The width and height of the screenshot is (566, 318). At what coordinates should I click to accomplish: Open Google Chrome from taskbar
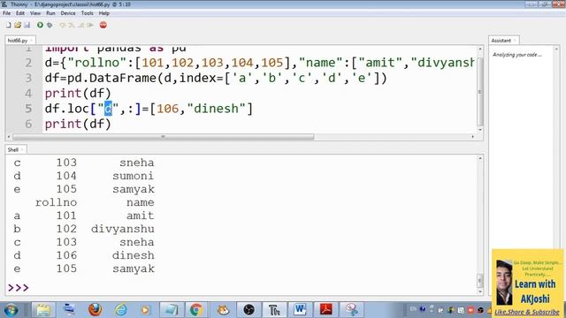(196, 310)
